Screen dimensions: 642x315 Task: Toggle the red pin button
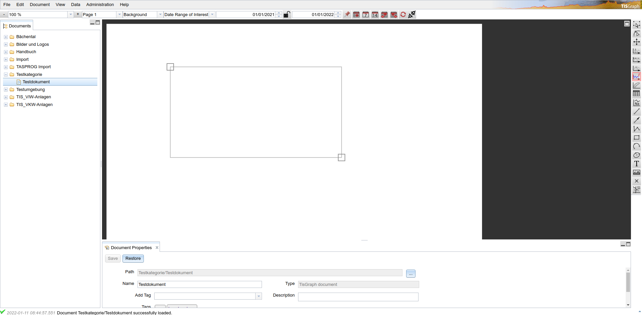pos(347,15)
